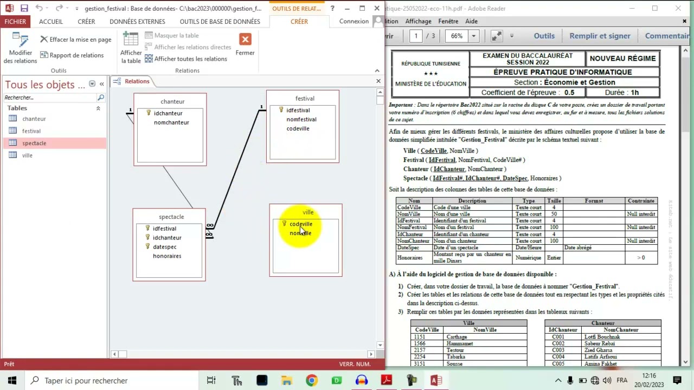The image size is (694, 390).
Task: Click the ville table title bar
Action: point(306,212)
